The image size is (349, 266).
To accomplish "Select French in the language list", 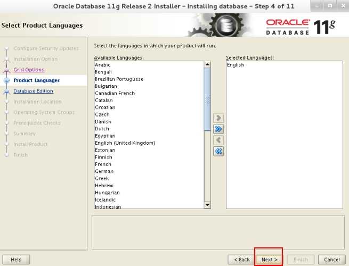I will point(149,164).
